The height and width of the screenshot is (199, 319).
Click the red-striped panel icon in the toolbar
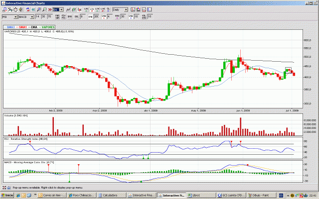click(x=144, y=9)
